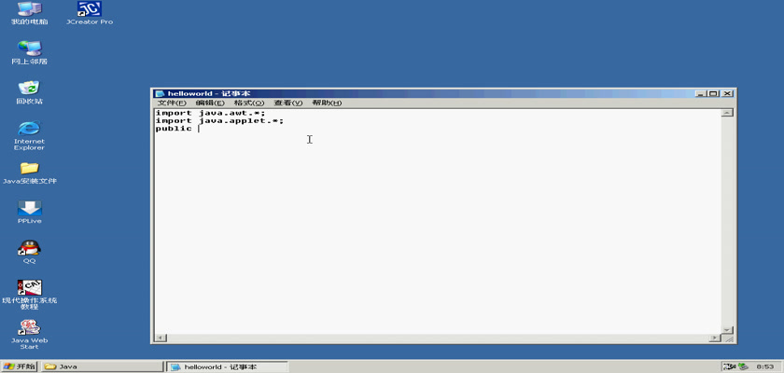Close the helloworld Notepad window
Screen dimensions: 784x373
click(x=727, y=93)
